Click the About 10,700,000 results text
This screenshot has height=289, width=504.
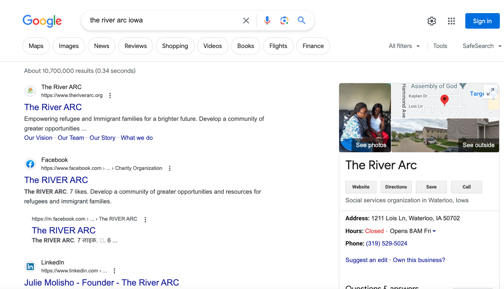tap(80, 71)
